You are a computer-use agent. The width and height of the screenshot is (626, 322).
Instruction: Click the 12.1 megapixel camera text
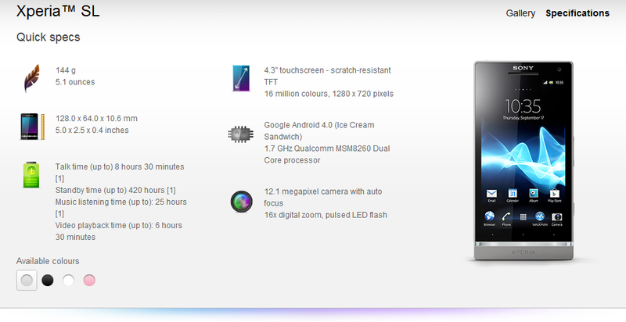coord(323,197)
